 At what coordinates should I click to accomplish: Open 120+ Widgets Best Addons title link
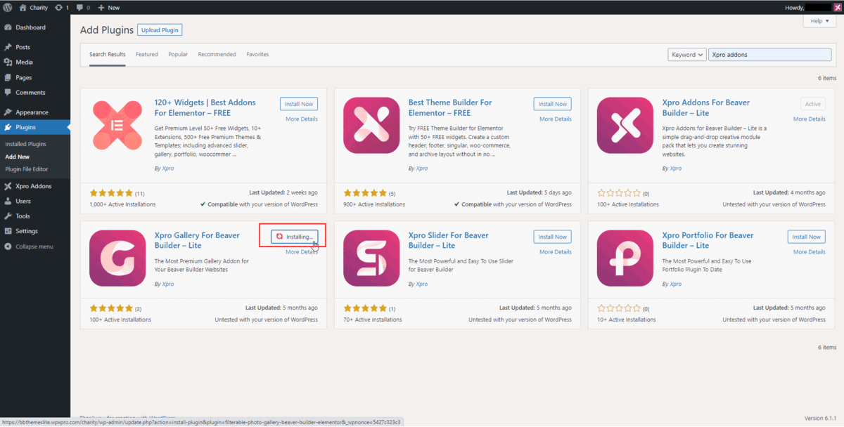click(x=205, y=107)
